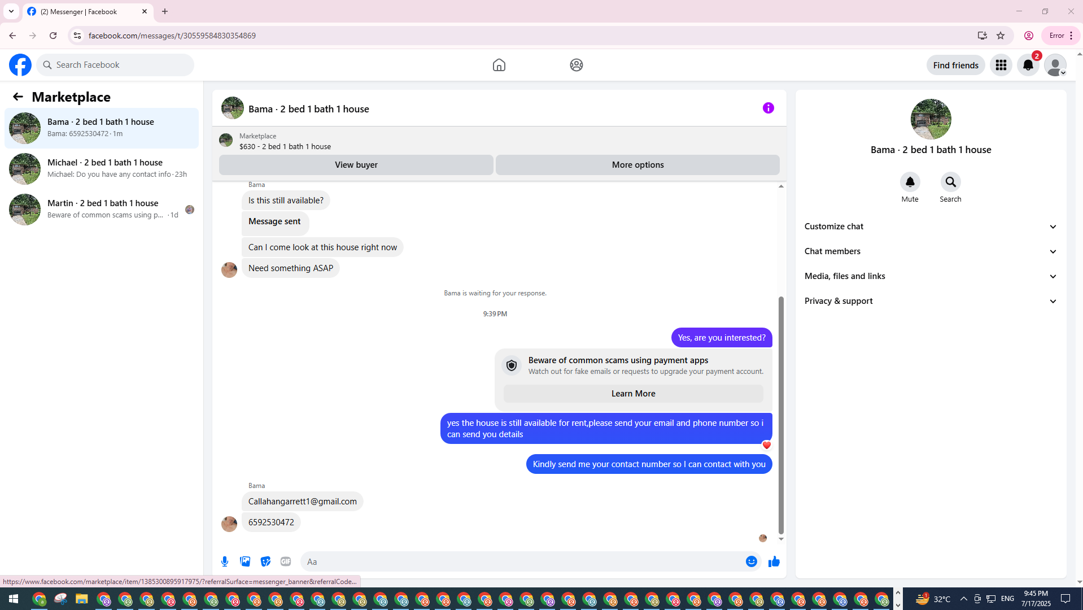
Task: Click the browser address bar URL
Action: 172,36
